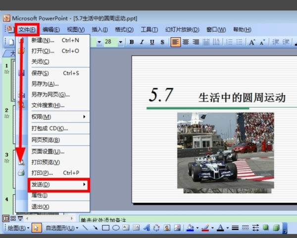This screenshot has height=238, width=297.
Task: Click the select objects arrow tool
Action: pyautogui.click(x=37, y=228)
